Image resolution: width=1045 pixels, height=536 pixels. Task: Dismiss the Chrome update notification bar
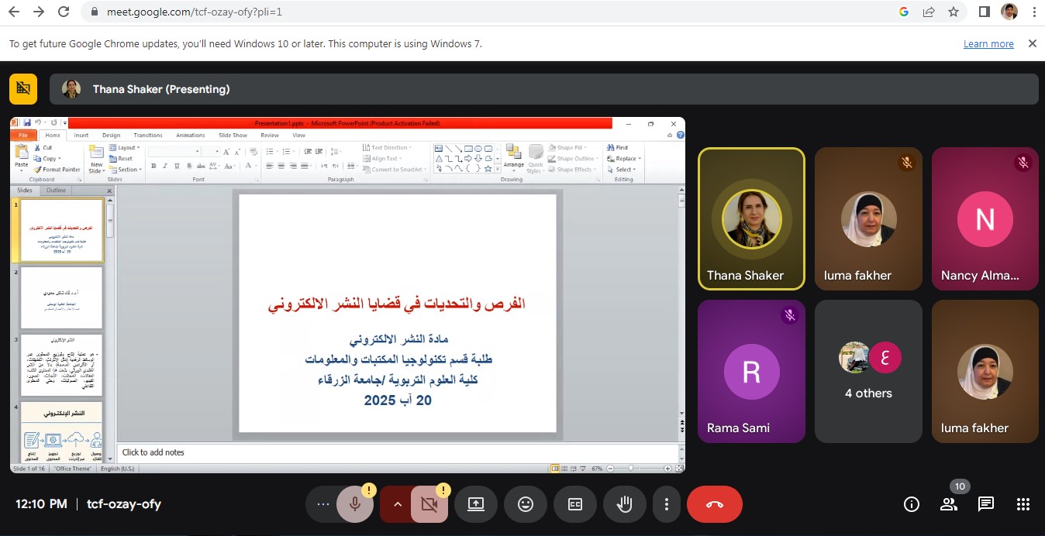pyautogui.click(x=1032, y=44)
